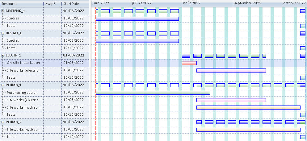307x141 pixels.
Task: Select the ELECTR_1 start date cell 01/08/2022
Action: tap(74, 55)
